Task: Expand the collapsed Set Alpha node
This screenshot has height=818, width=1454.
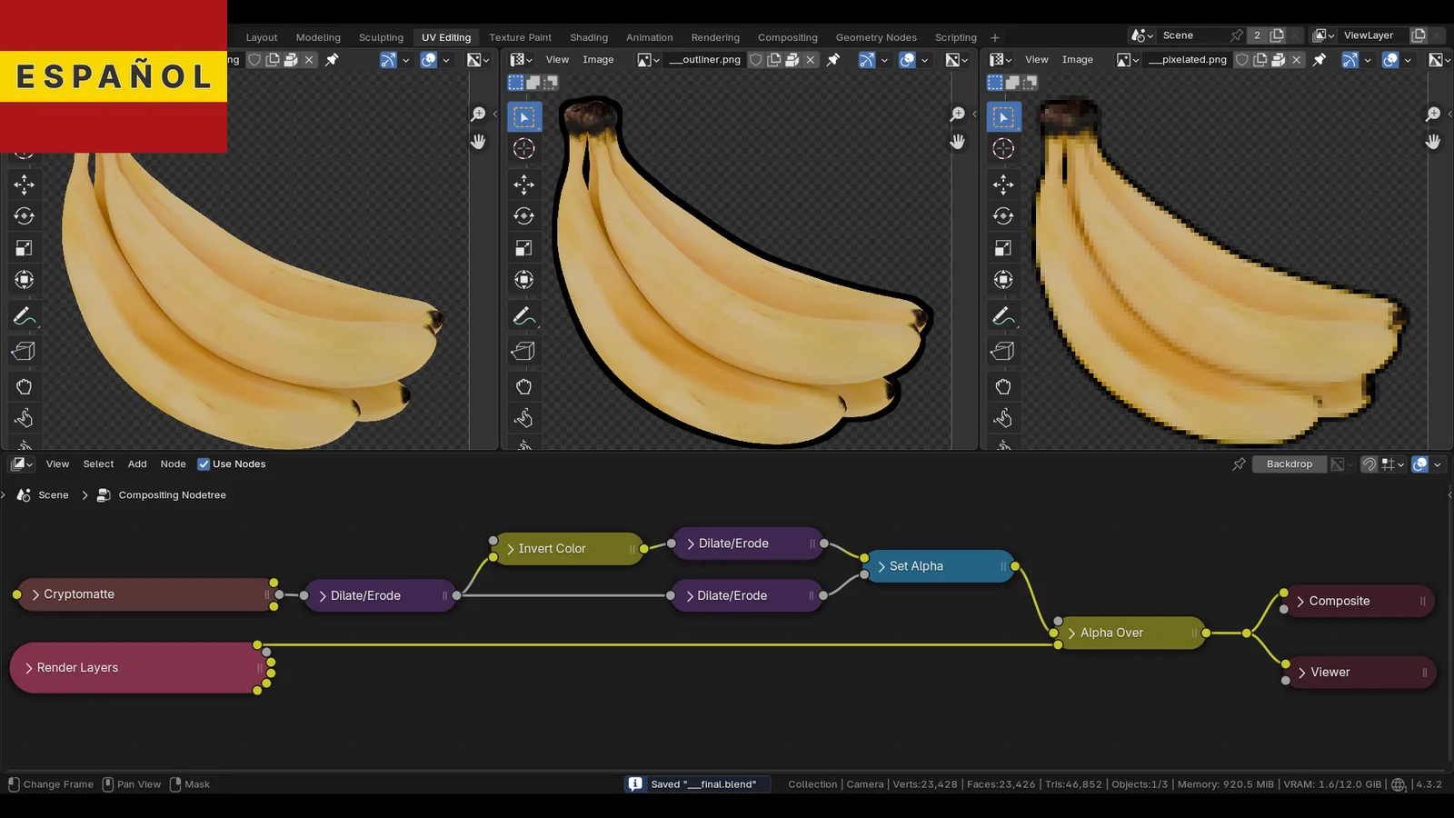Action: coord(881,566)
